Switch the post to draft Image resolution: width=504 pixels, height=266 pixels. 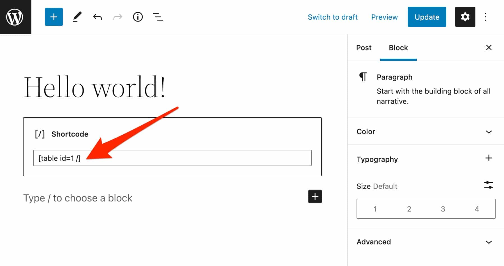click(x=332, y=17)
